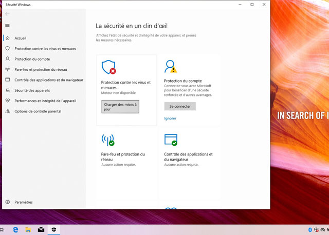Minimize the Sécurité Windows window
This screenshot has height=235, width=329.
point(240,5)
